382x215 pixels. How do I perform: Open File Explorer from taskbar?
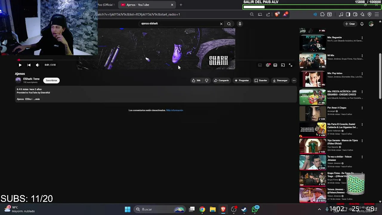[212, 209]
